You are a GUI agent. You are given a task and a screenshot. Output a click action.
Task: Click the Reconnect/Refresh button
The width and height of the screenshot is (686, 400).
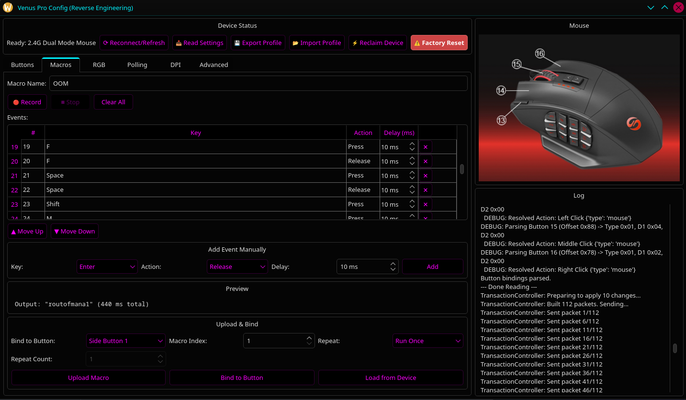pyautogui.click(x=134, y=43)
